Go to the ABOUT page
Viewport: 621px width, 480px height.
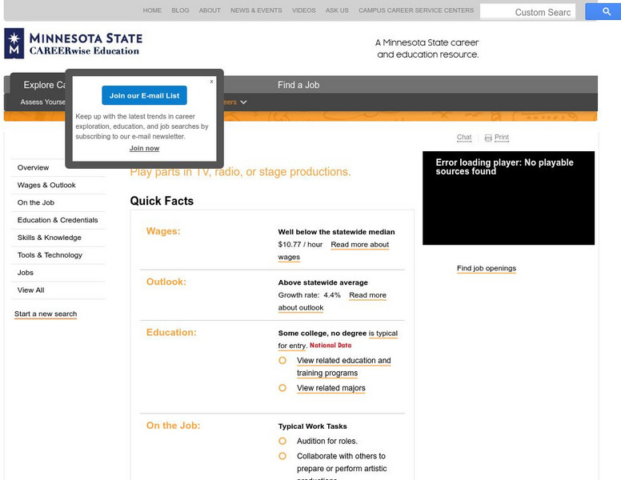210,10
